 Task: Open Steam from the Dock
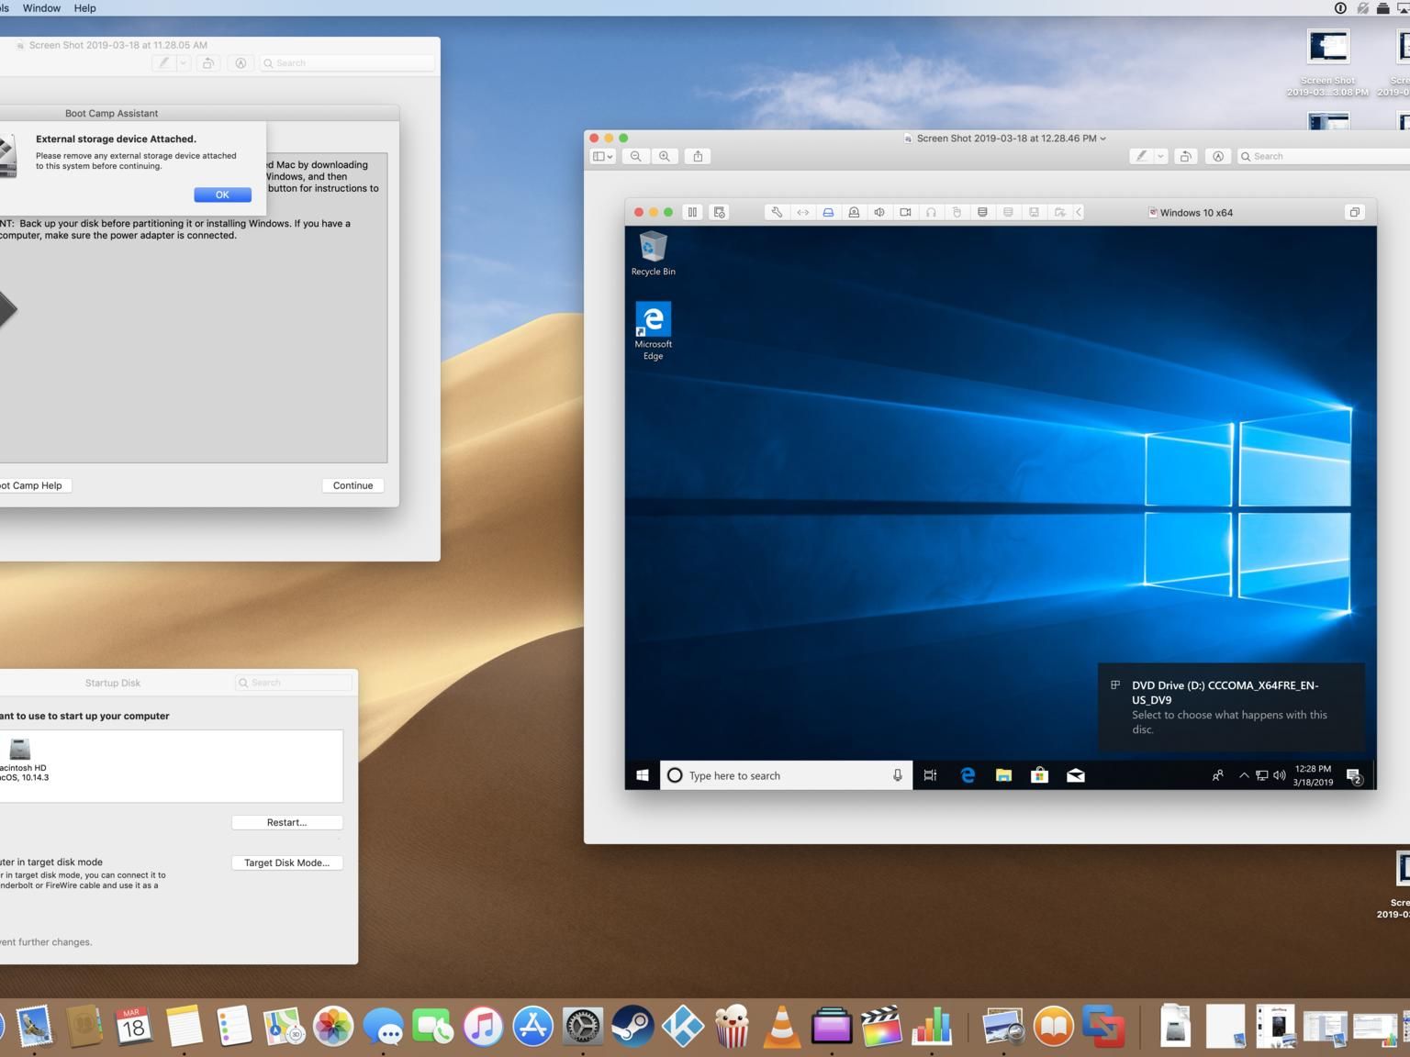tap(632, 1026)
